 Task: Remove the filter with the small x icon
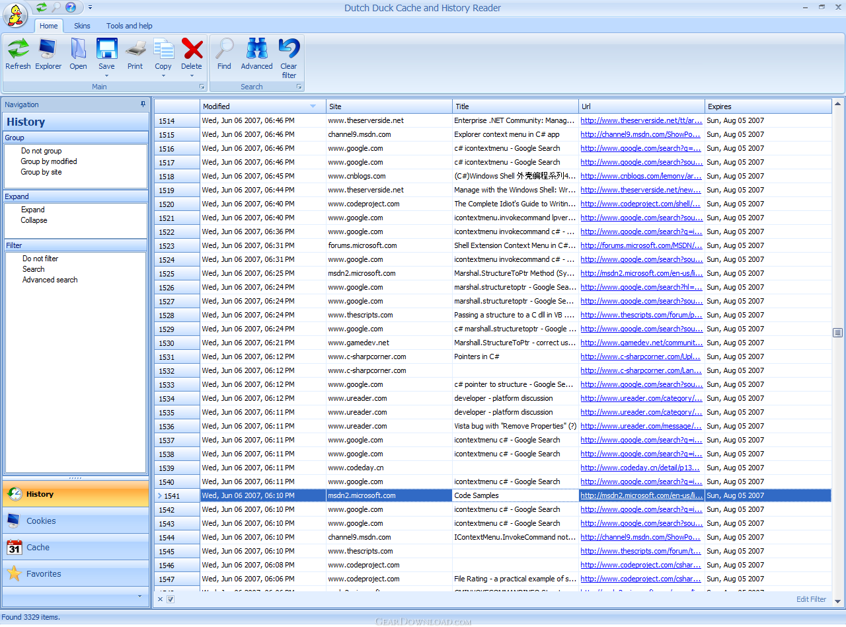(160, 599)
